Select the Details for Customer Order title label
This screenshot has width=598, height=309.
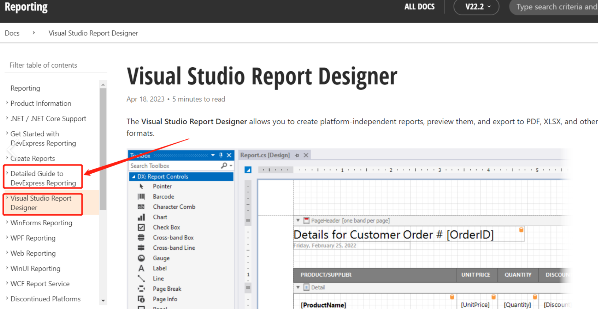[409, 234]
